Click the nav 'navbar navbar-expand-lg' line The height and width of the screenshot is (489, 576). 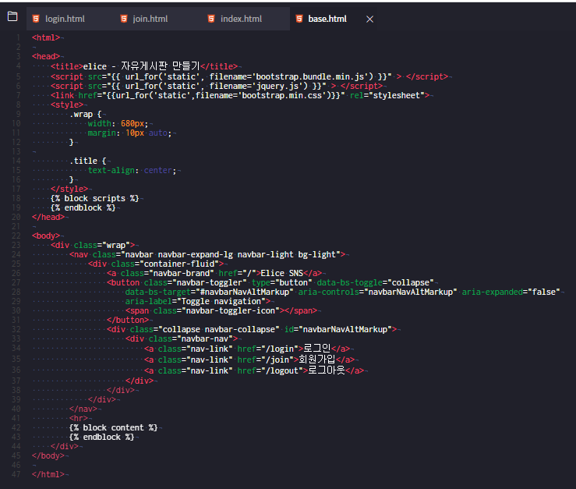pos(207,254)
